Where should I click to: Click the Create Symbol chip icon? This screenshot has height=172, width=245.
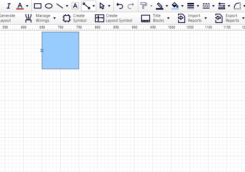pos(67,18)
